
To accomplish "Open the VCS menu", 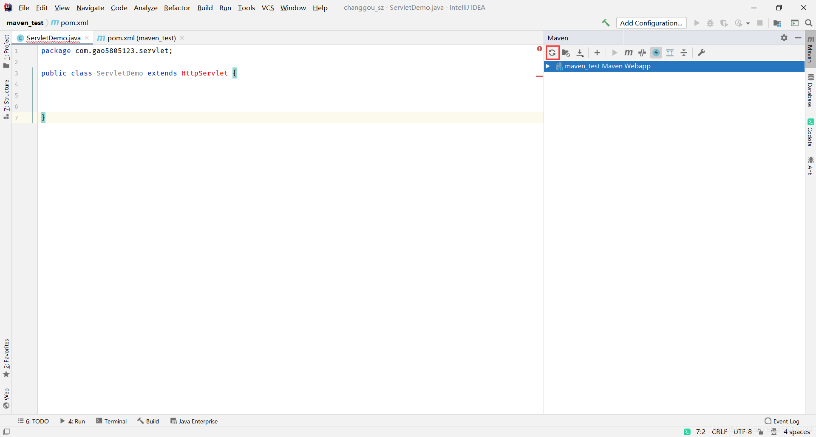I will pos(268,8).
